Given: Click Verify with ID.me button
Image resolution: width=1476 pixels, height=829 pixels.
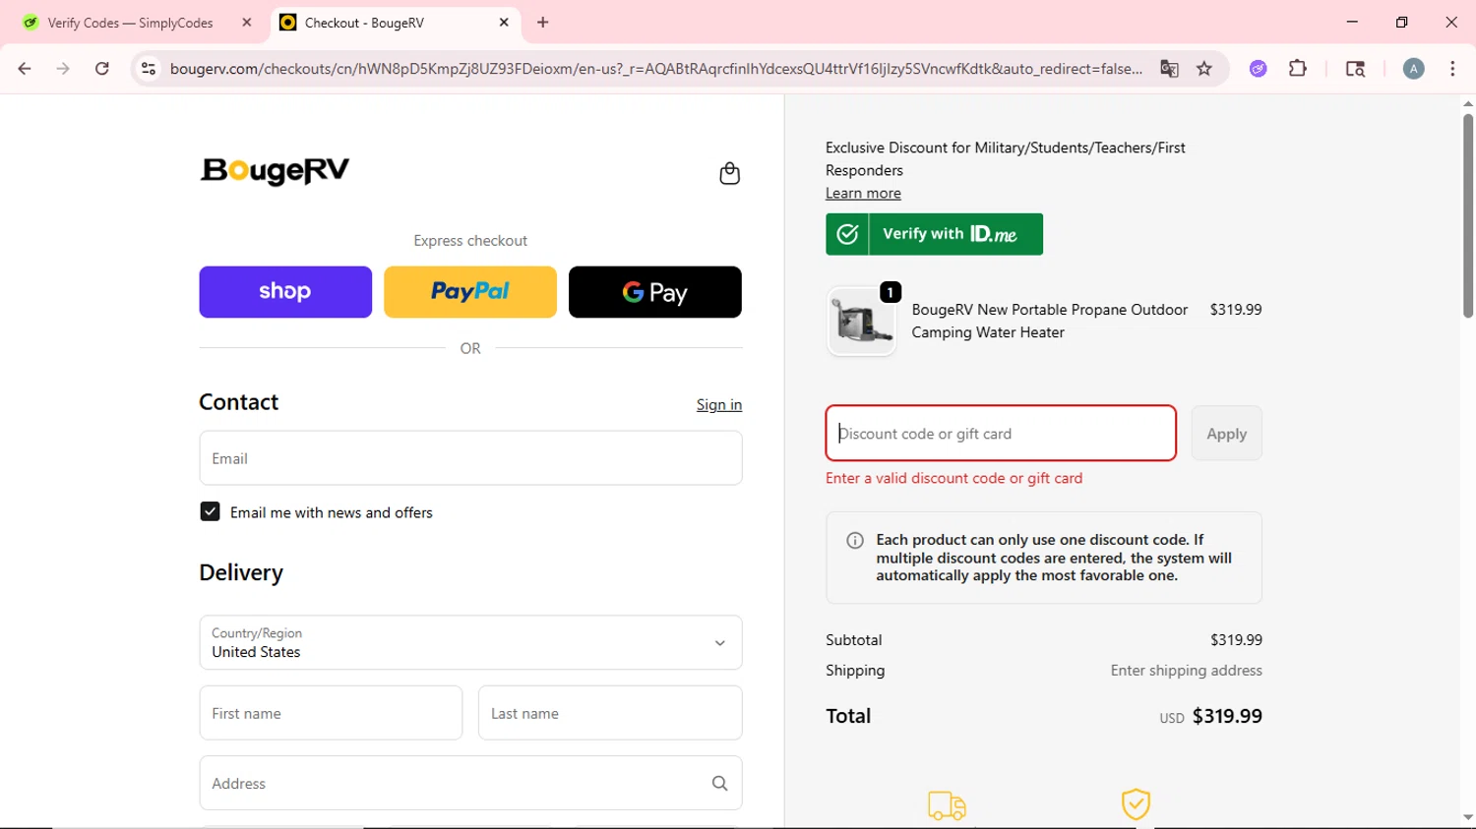Looking at the screenshot, I should [x=934, y=234].
